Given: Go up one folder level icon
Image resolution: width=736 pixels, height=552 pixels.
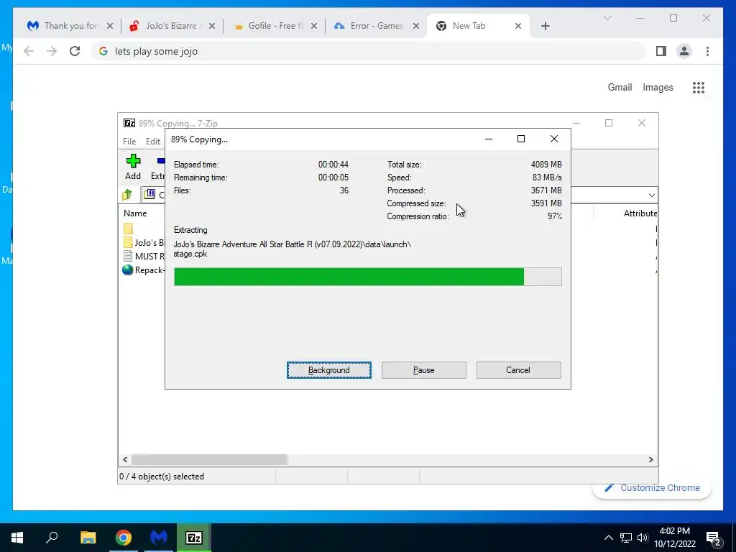Looking at the screenshot, I should 127,194.
